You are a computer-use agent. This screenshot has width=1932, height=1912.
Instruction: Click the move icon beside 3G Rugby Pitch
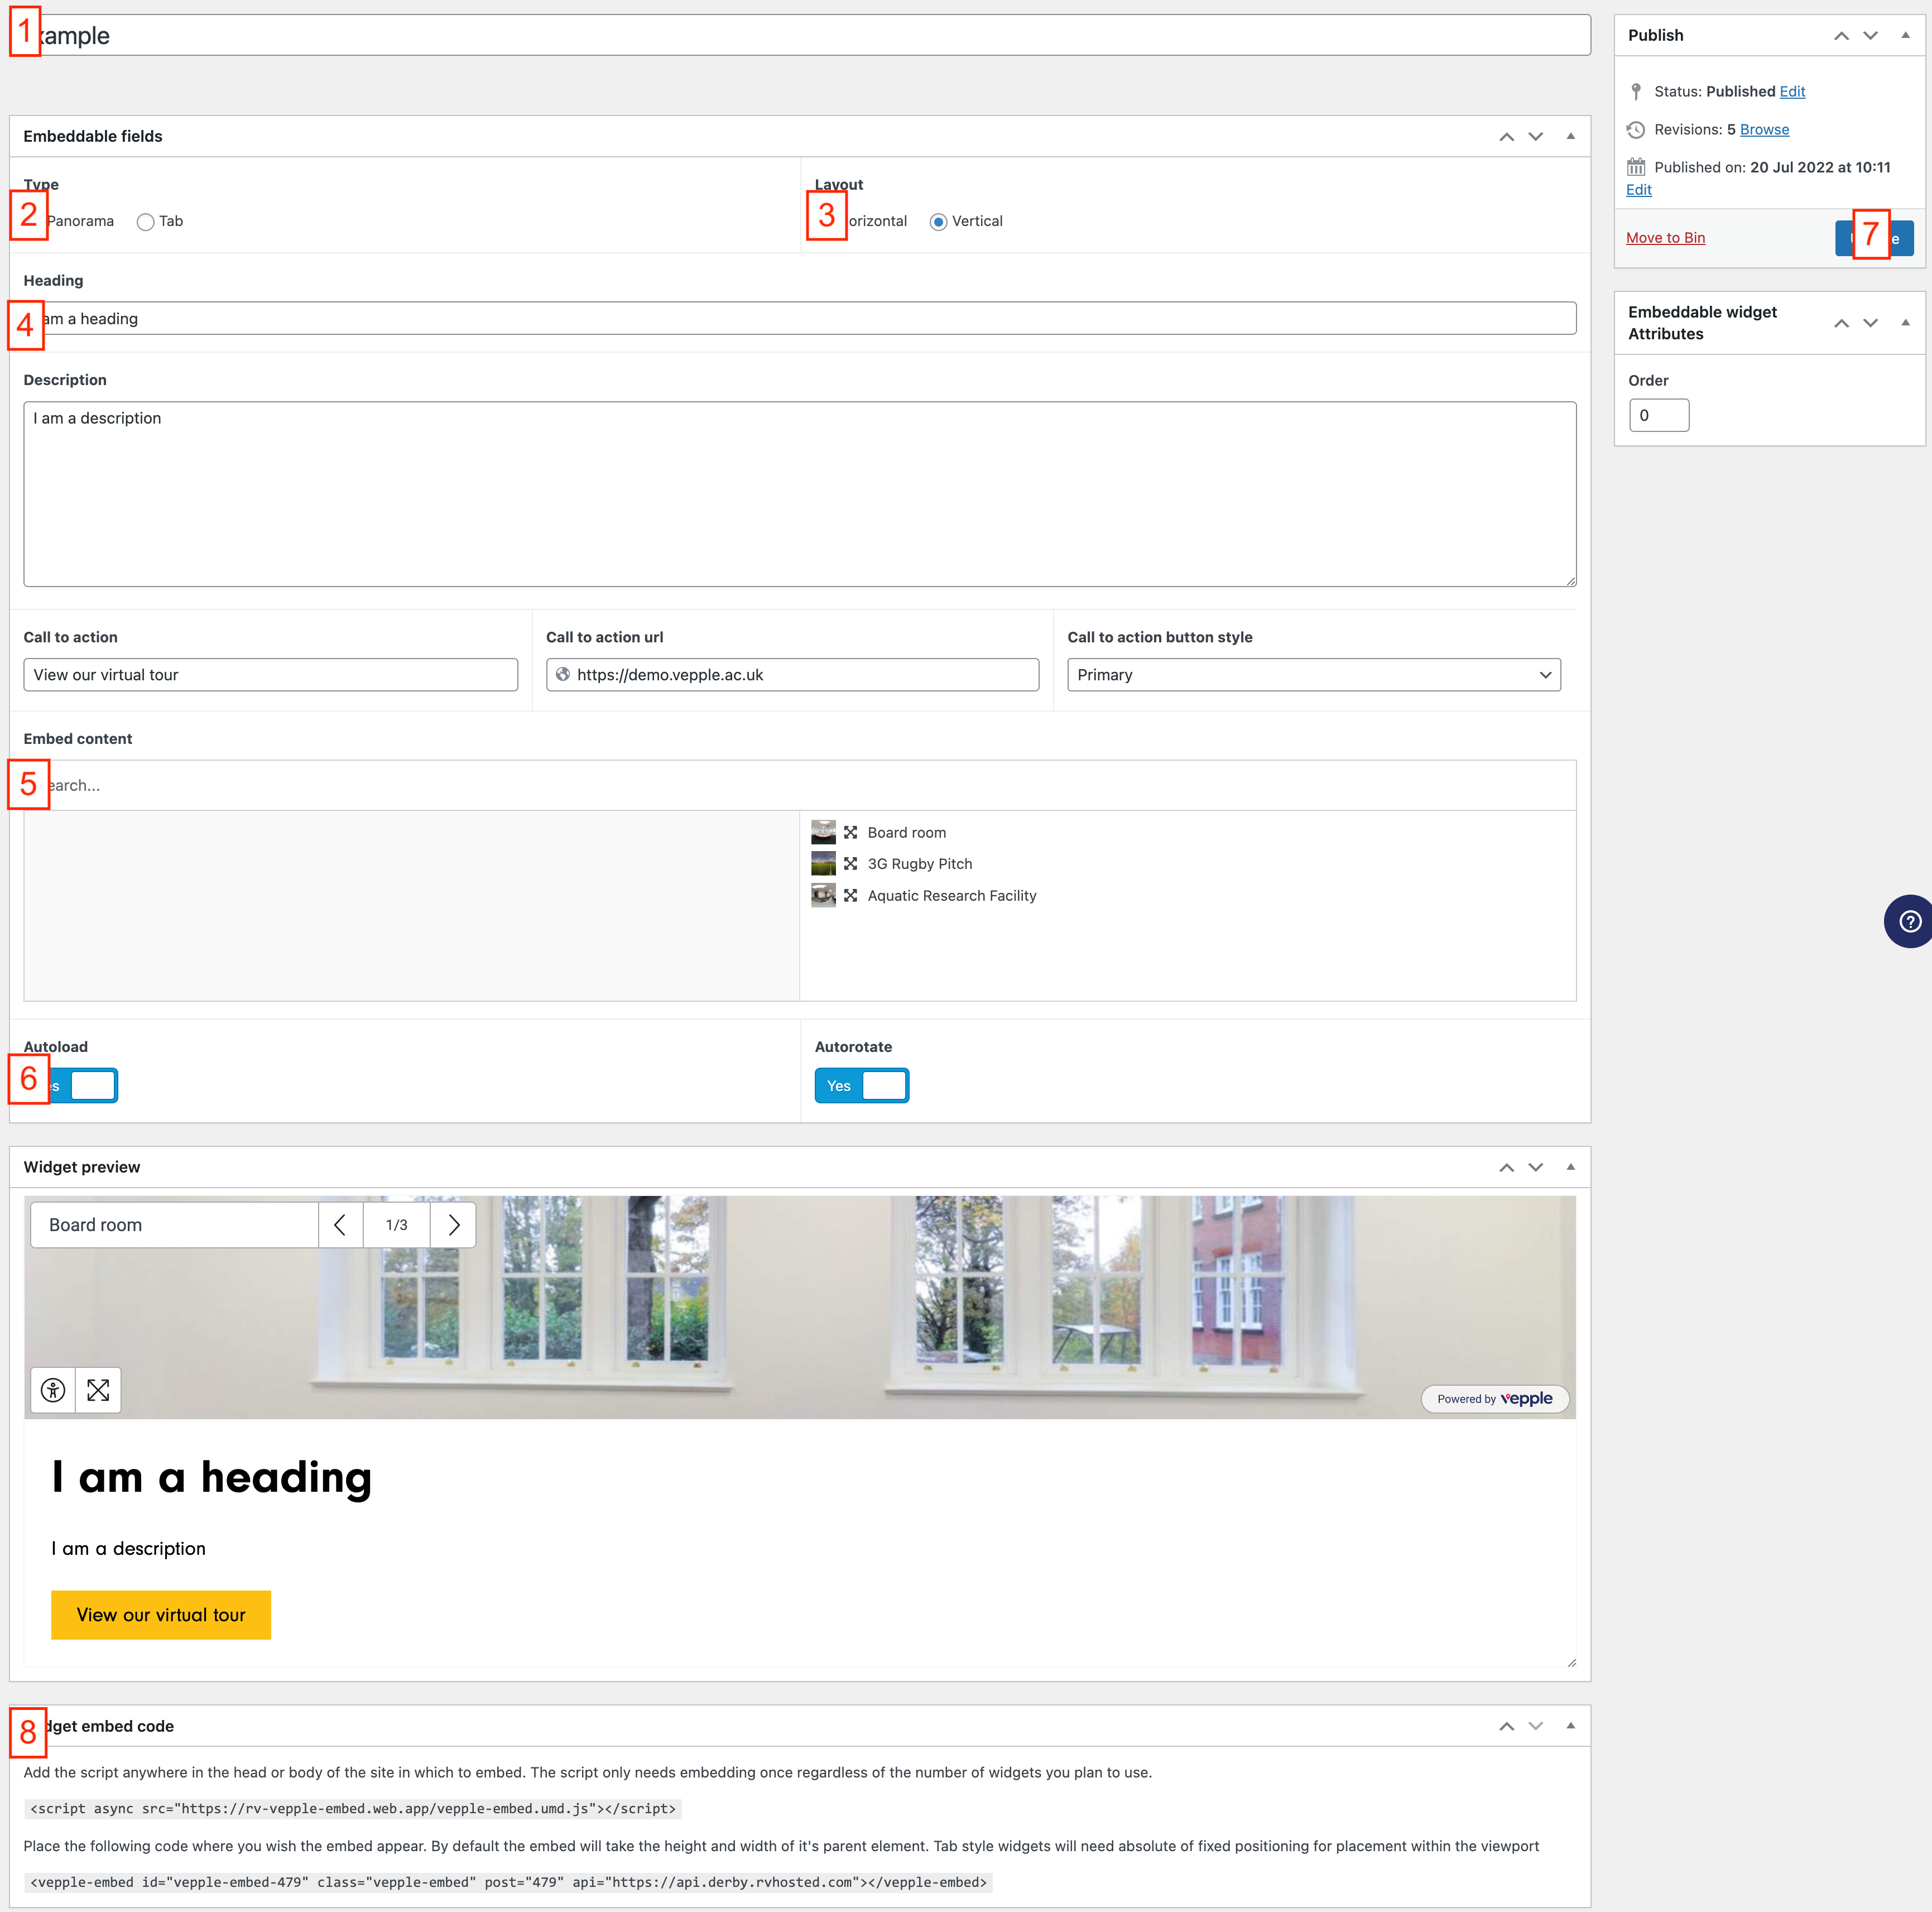[x=851, y=863]
